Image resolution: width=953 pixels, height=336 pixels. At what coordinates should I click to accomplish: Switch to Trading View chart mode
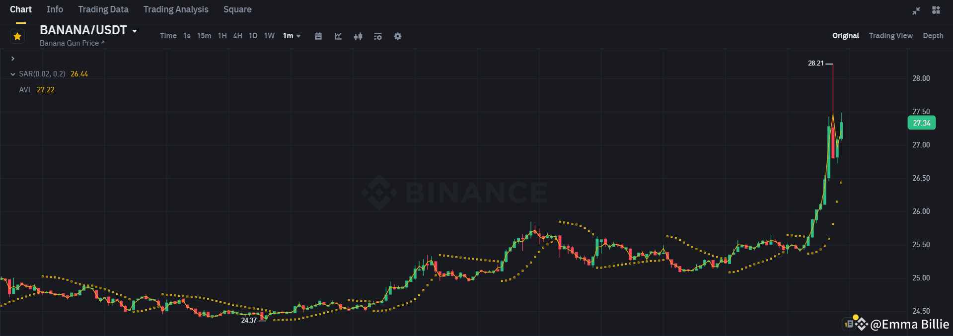pyautogui.click(x=890, y=35)
